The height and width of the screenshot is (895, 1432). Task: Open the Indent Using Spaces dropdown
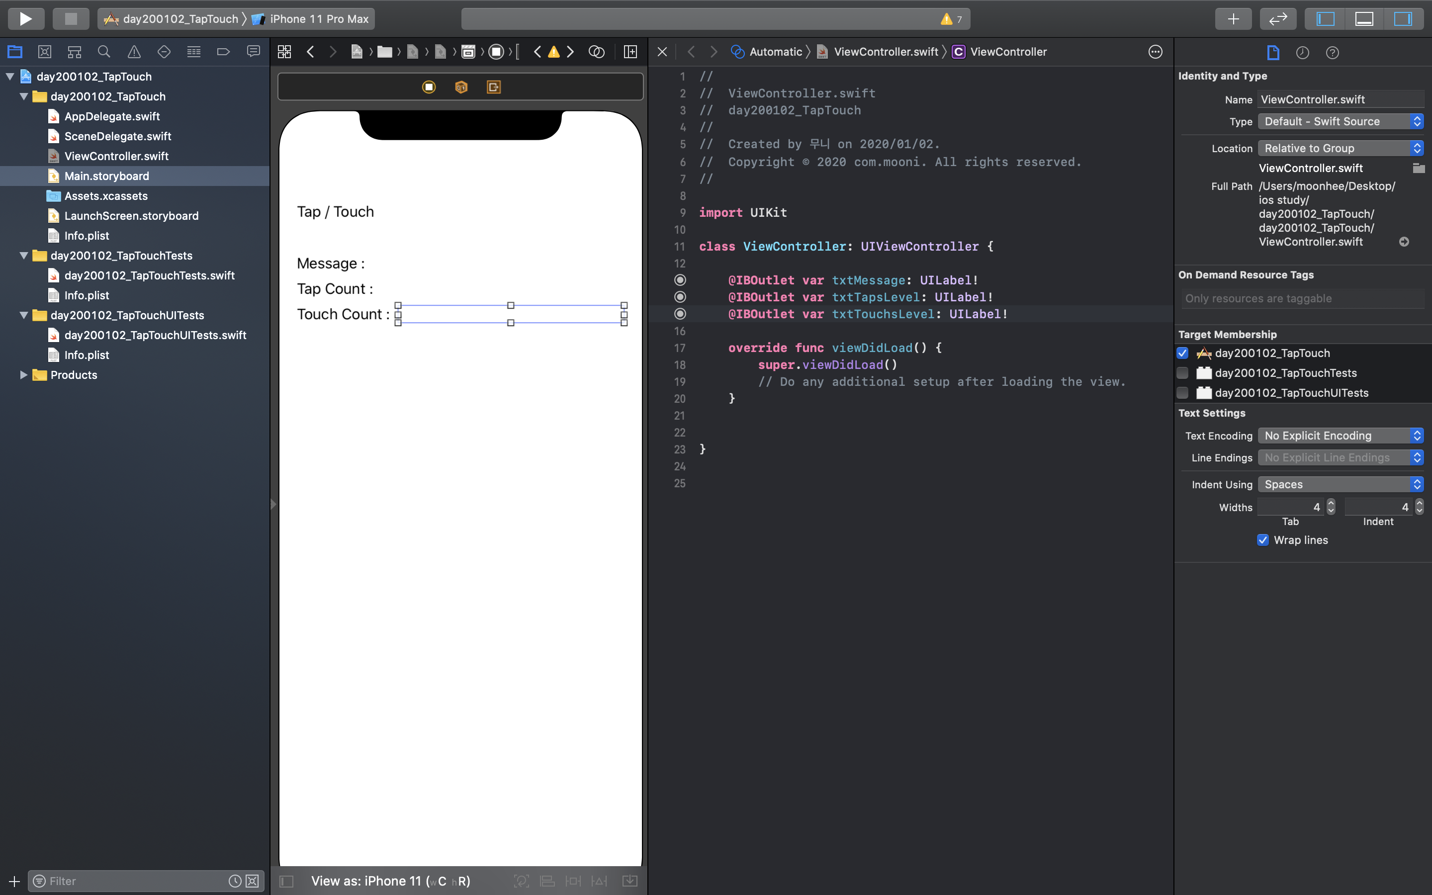click(1341, 484)
